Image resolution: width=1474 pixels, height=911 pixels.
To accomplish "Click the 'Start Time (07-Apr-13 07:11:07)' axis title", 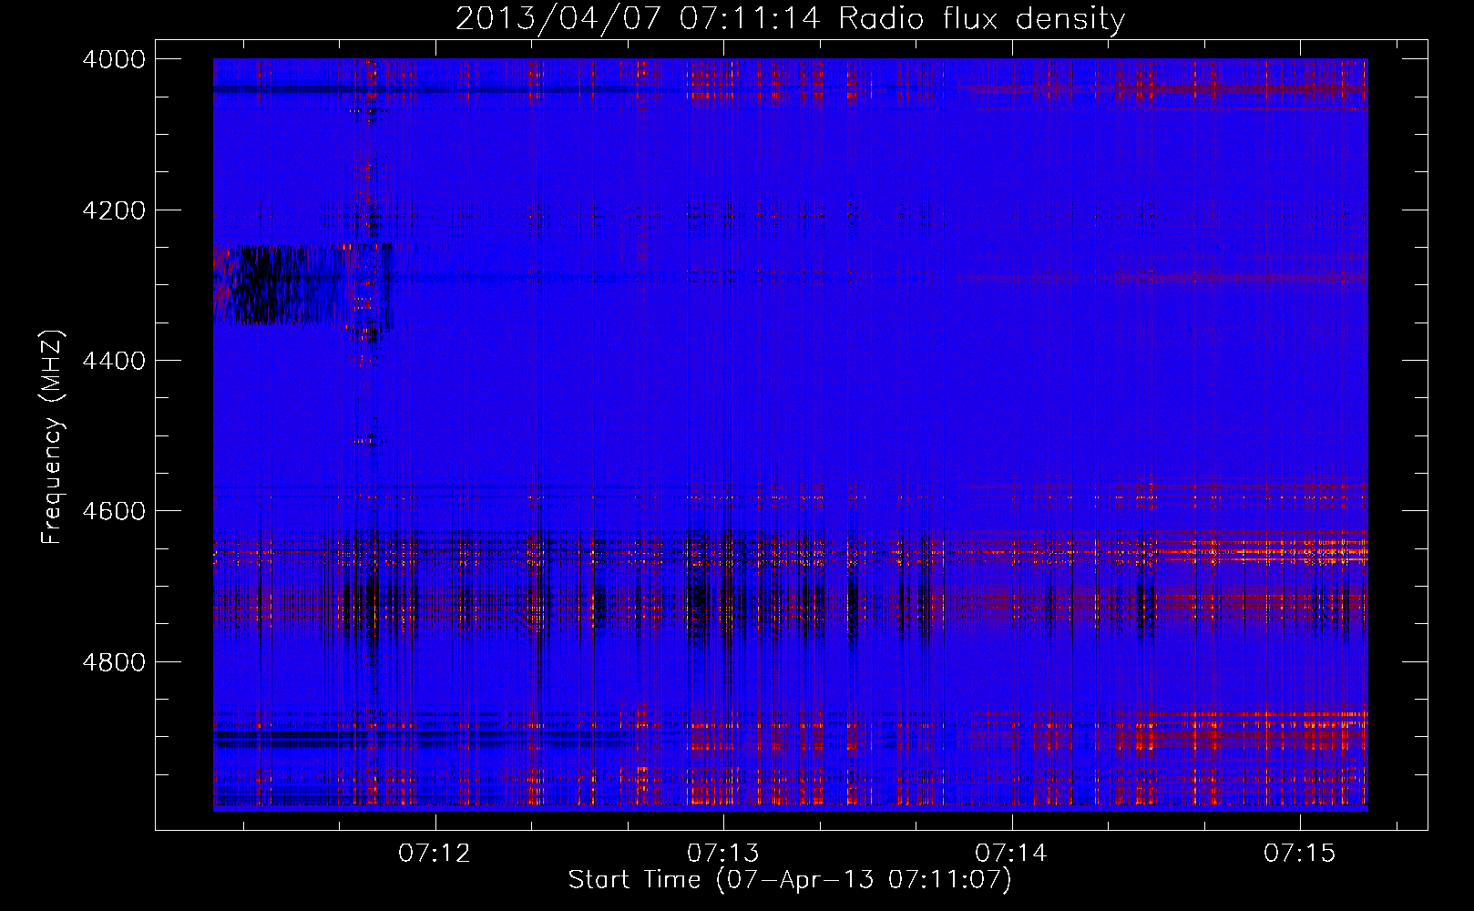I will (x=790, y=879).
